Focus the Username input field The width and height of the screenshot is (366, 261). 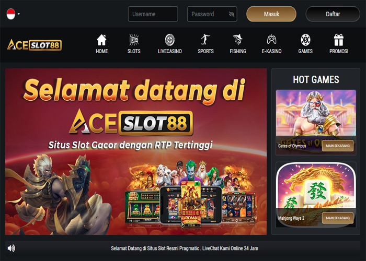[153, 14]
